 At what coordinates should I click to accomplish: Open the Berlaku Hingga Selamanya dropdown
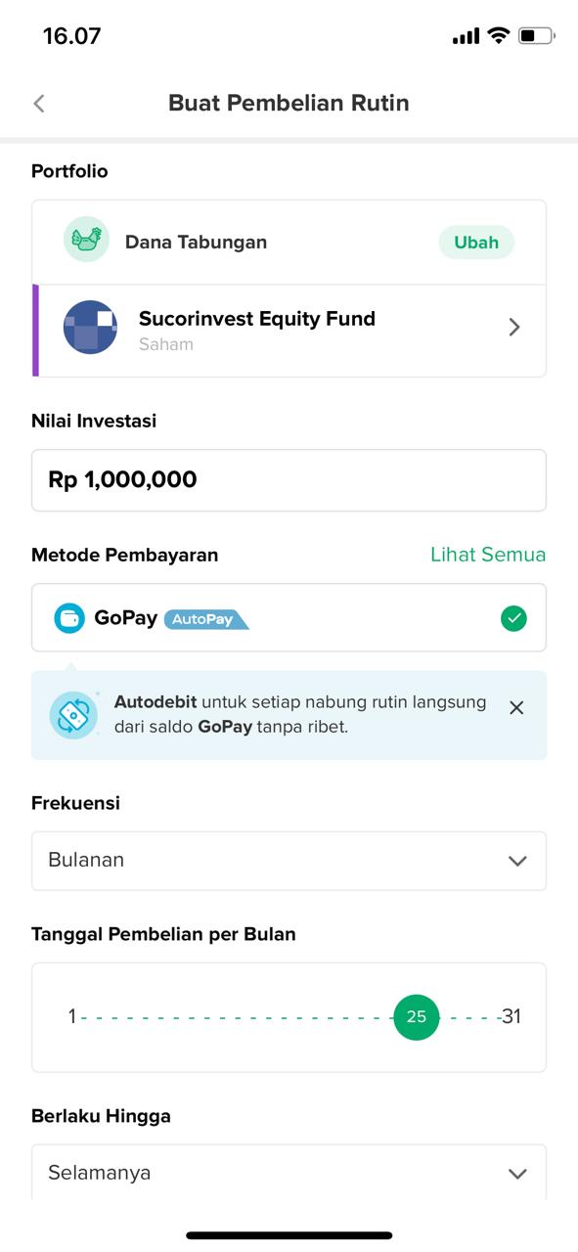[x=289, y=1172]
